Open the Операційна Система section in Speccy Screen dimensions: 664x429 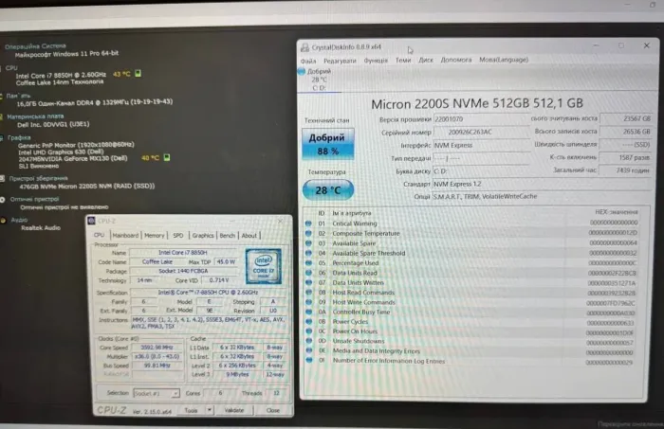click(35, 46)
